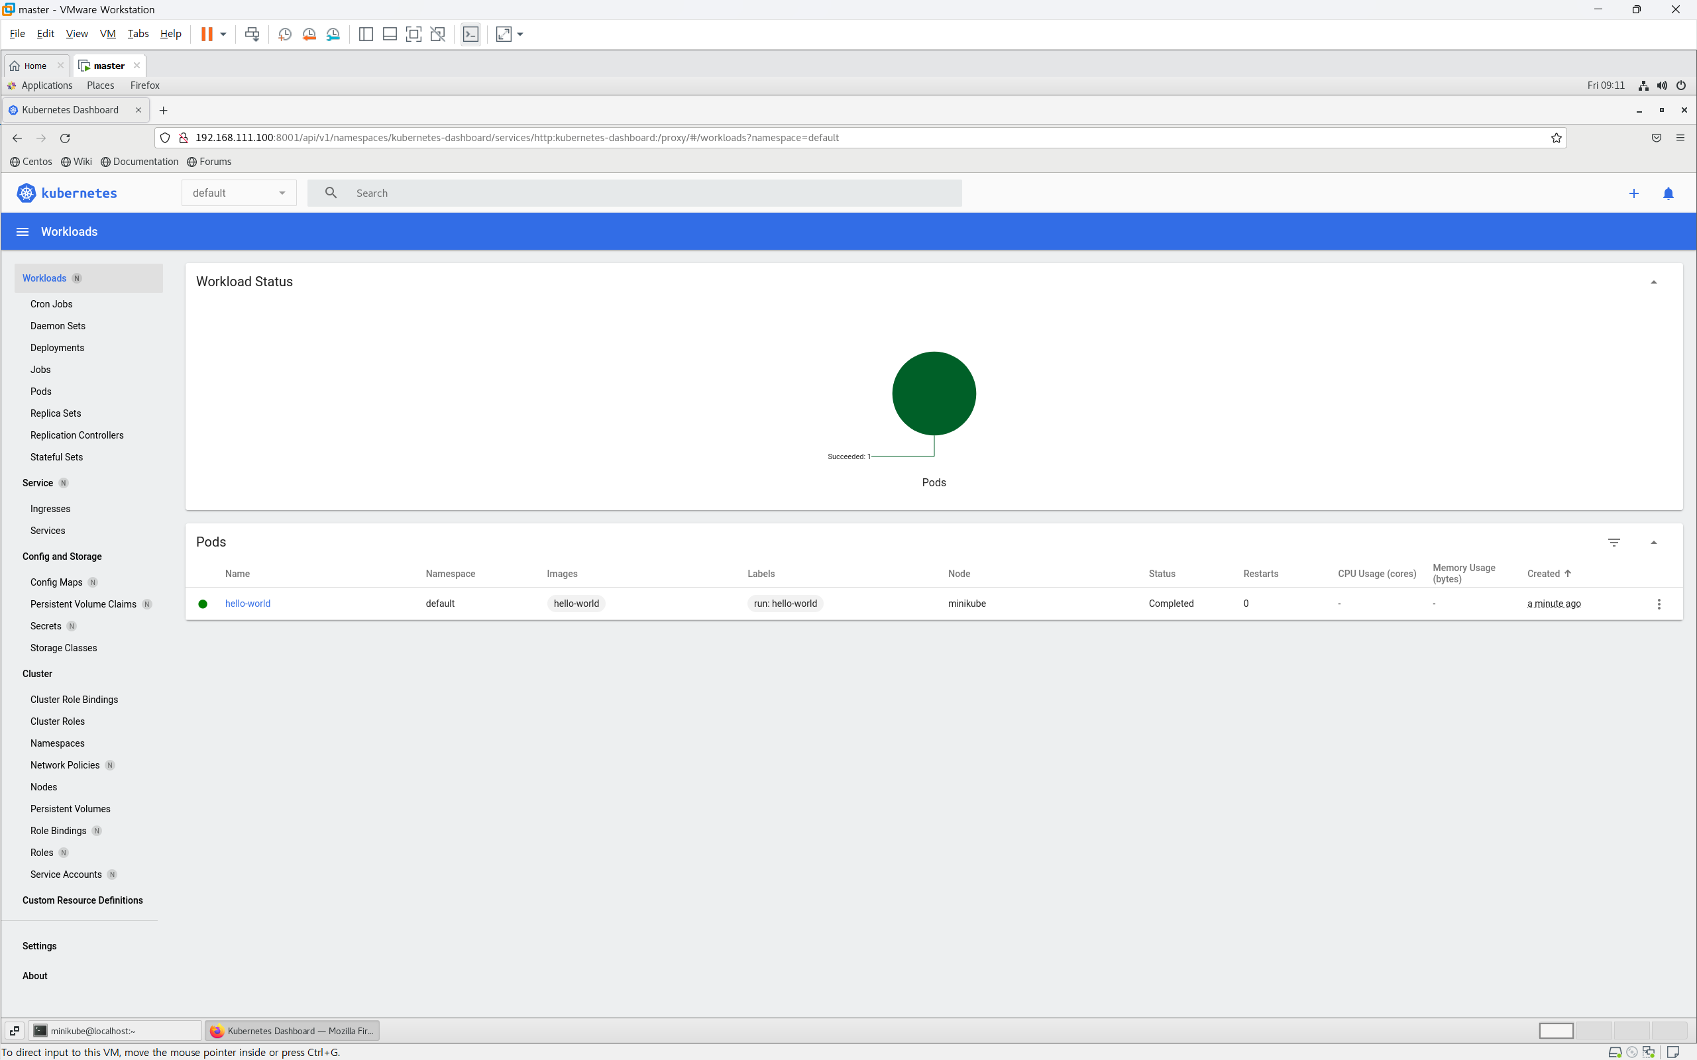This screenshot has width=1697, height=1060.
Task: Switch to the minikube terminal in taskbar
Action: 114,1031
